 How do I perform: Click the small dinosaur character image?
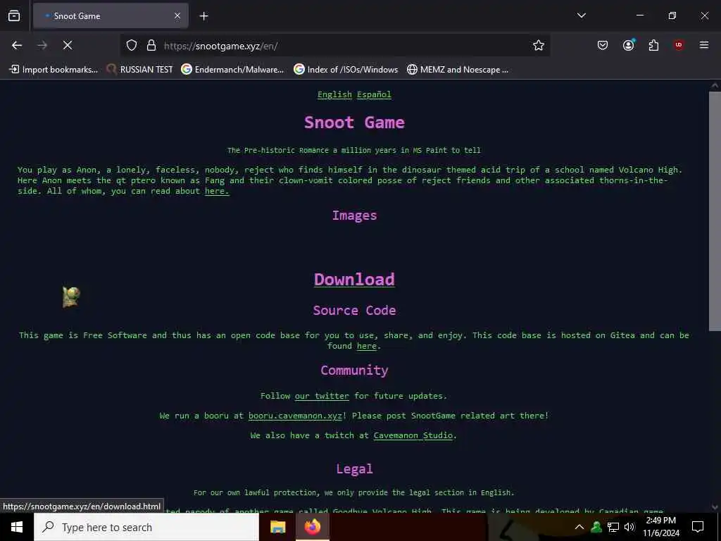pos(71,297)
